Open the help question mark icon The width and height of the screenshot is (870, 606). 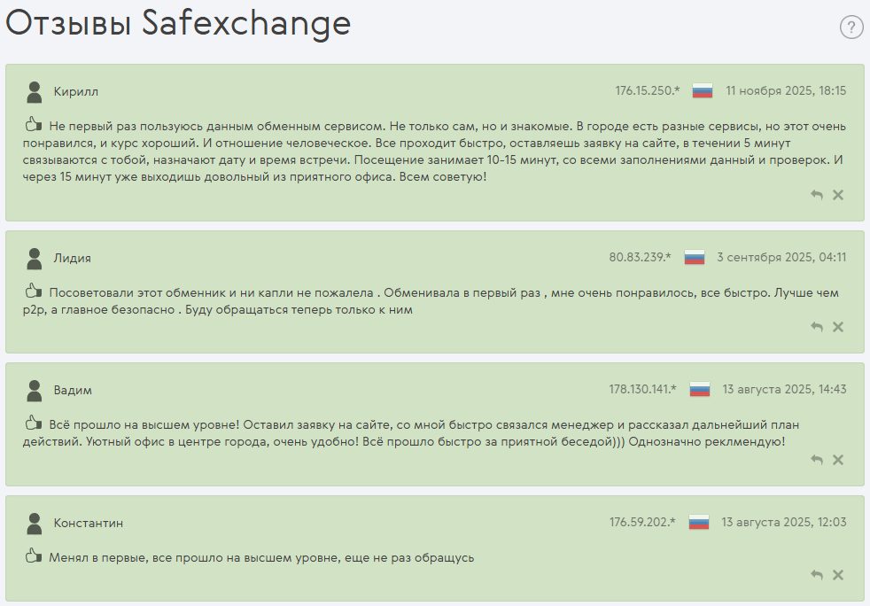(851, 26)
